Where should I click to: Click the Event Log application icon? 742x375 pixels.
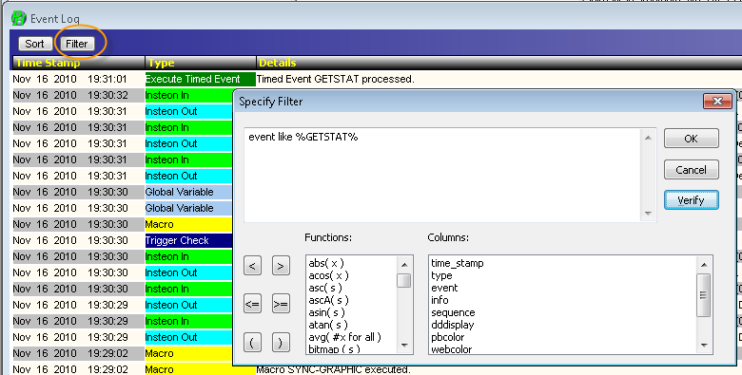[19, 18]
